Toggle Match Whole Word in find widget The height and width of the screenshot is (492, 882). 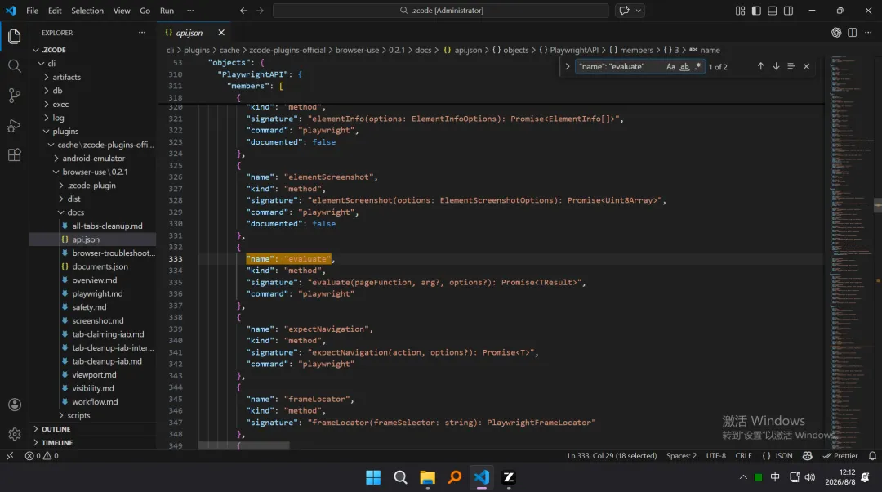pyautogui.click(x=684, y=66)
